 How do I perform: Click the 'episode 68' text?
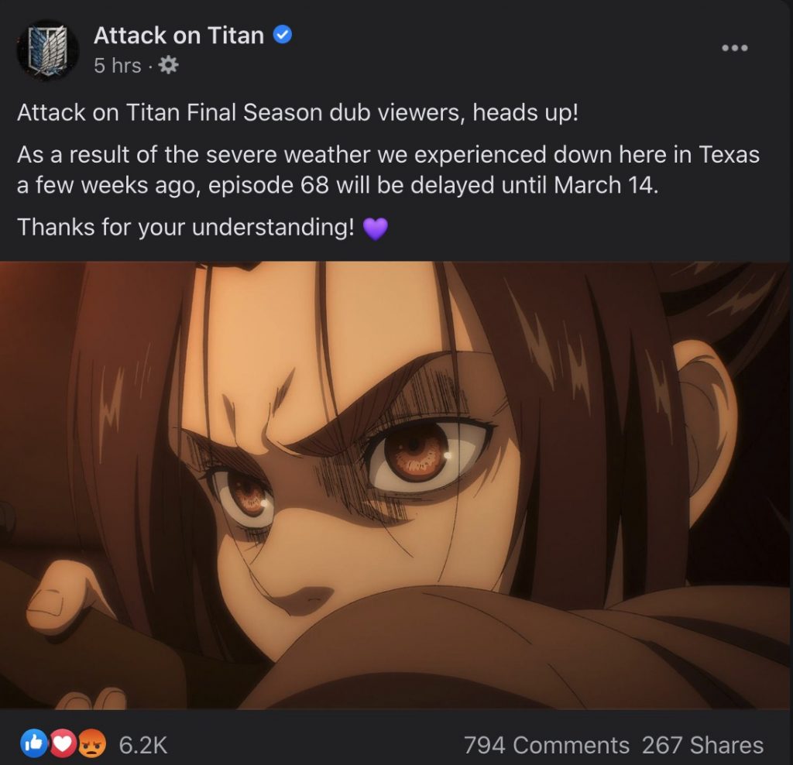(x=269, y=185)
